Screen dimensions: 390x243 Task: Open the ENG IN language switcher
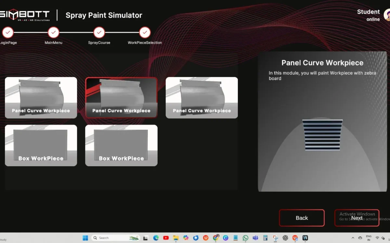369,237
